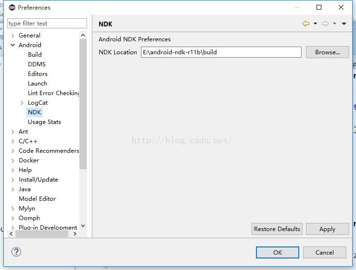Viewport: 356px width, 270px height.
Task: Select the LogCat preference page
Action: pyautogui.click(x=38, y=103)
